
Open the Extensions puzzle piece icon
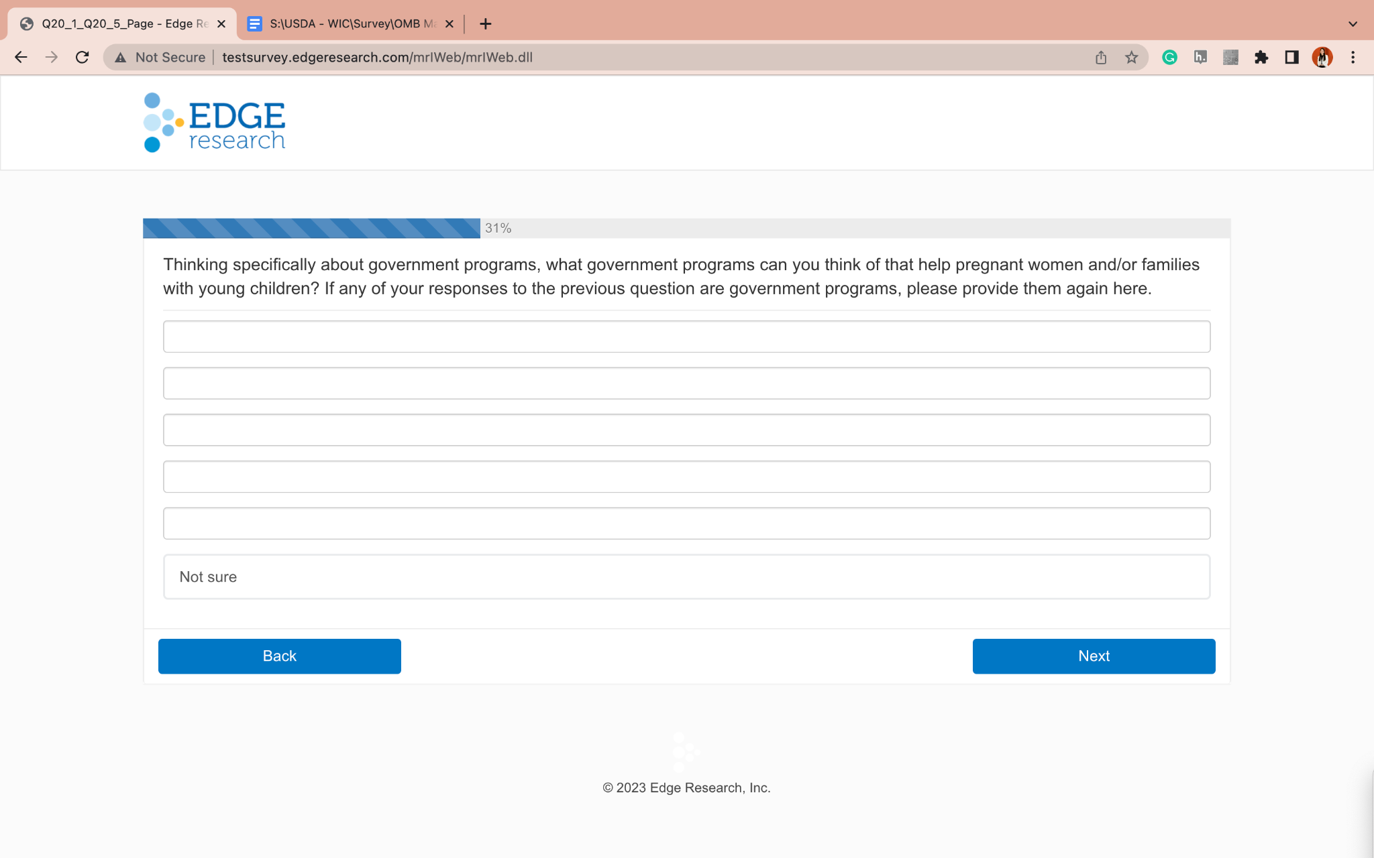tap(1261, 58)
